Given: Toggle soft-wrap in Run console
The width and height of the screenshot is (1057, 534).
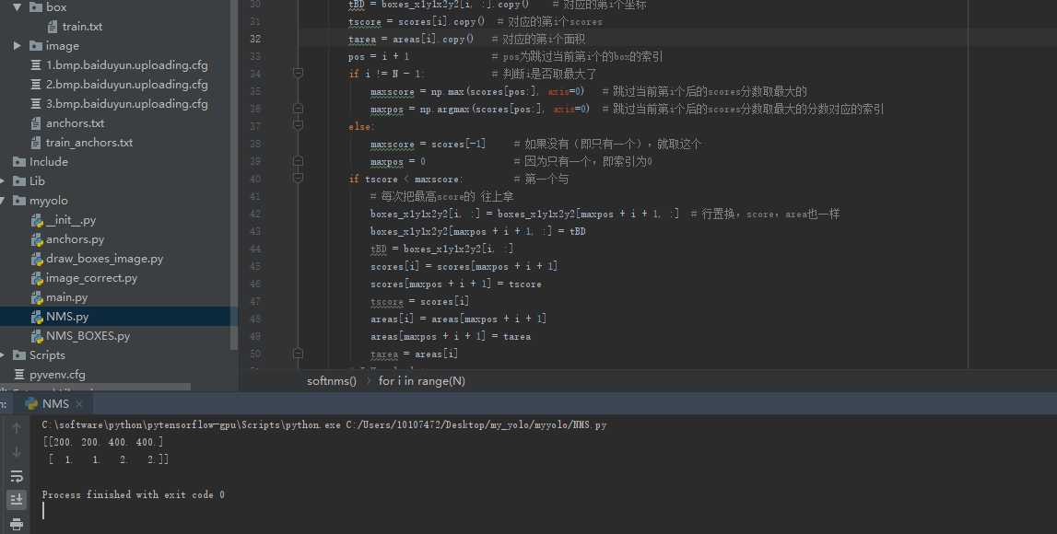Looking at the screenshot, I should [x=17, y=476].
